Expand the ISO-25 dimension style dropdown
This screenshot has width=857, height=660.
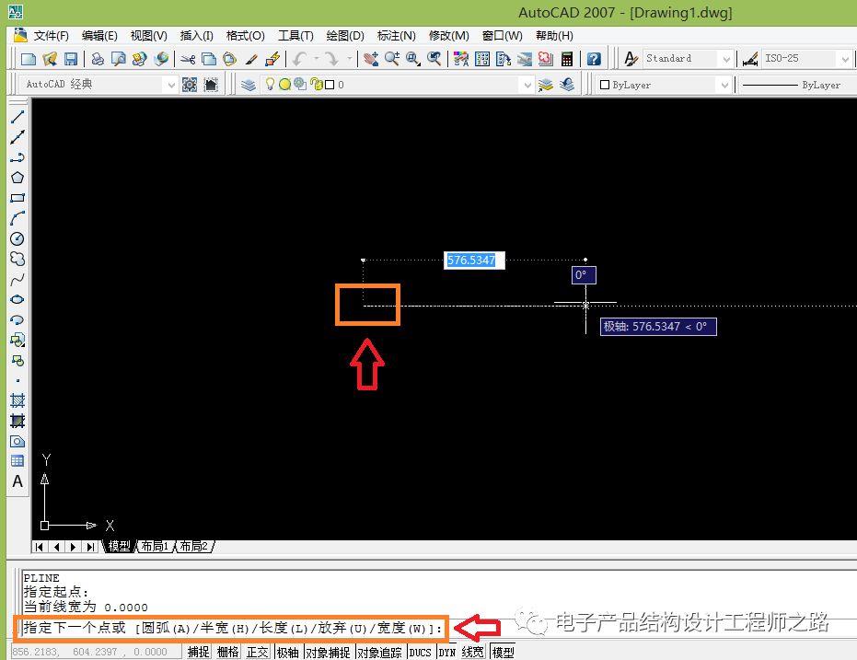click(x=845, y=59)
